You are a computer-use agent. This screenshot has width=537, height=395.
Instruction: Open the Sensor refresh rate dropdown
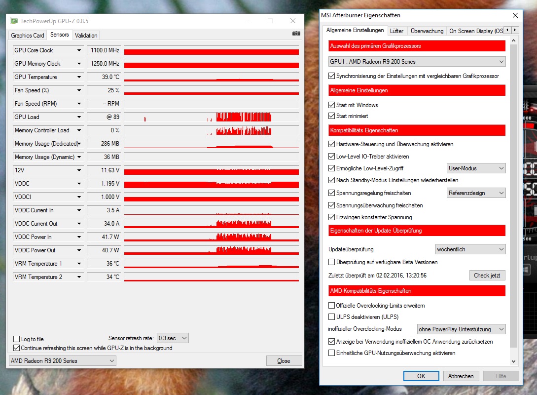[173, 338]
